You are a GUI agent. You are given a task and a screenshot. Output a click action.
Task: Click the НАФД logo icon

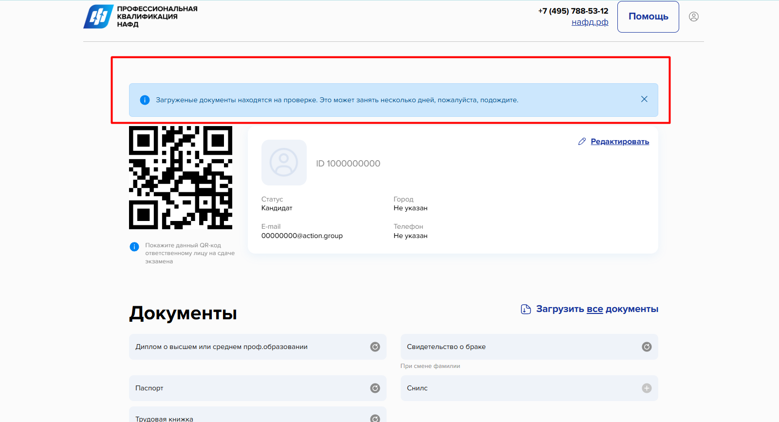[x=99, y=17]
